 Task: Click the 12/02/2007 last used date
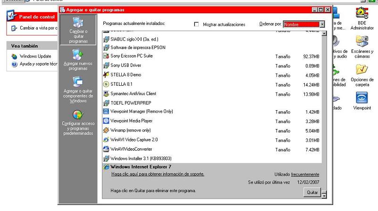click(x=308, y=182)
